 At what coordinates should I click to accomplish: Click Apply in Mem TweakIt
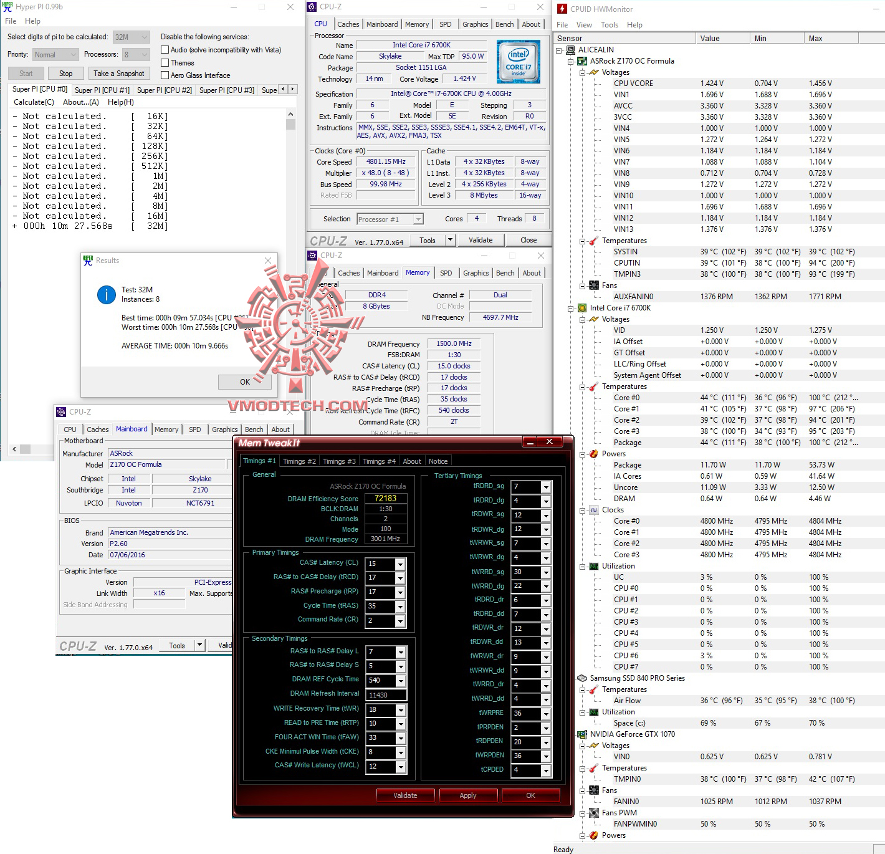[468, 795]
